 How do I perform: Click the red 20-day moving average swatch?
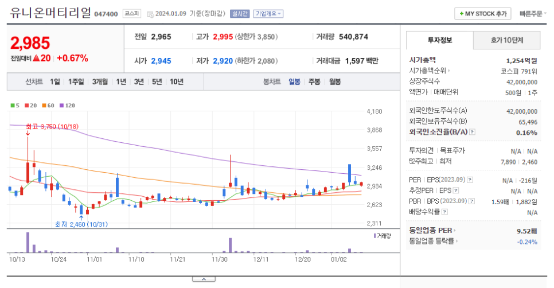26,106
